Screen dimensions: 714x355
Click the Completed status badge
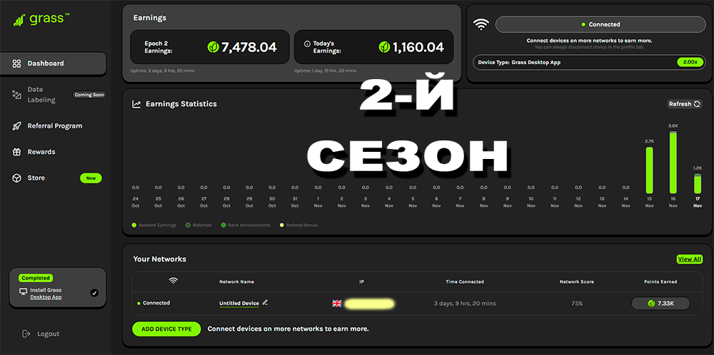click(x=36, y=278)
